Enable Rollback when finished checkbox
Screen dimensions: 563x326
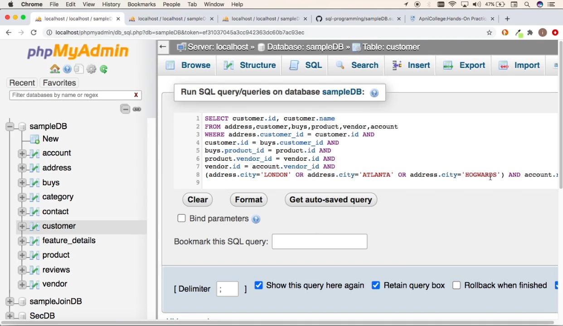456,285
